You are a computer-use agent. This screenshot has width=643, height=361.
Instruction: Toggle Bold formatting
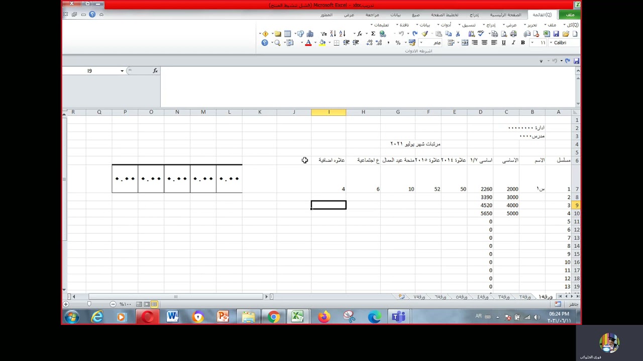coord(523,43)
